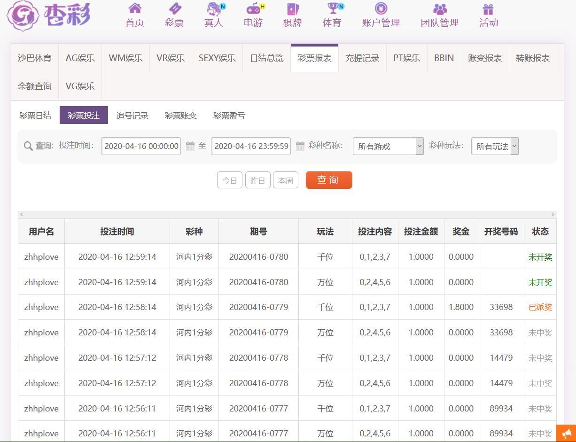
Task: Click the gift box activity icon
Action: [488, 8]
